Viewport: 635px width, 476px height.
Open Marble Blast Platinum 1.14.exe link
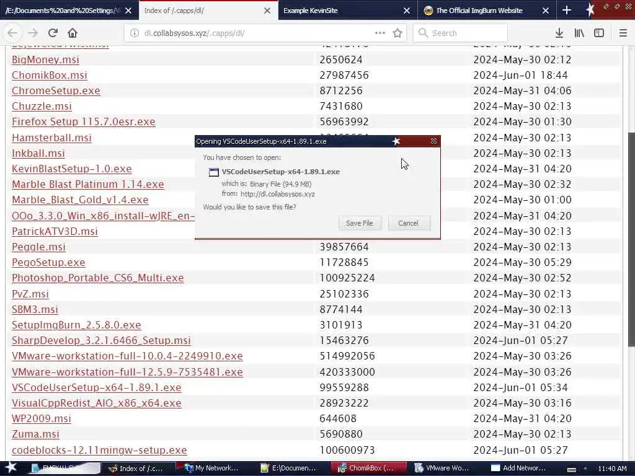coord(88,184)
